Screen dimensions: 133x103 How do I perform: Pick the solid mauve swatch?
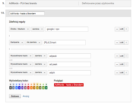pos(25,88)
